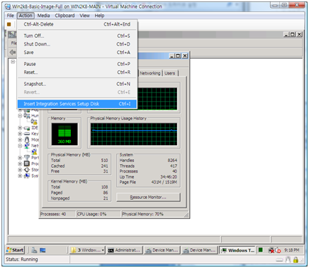Click the guest clock showing 9:18 PM
The width and height of the screenshot is (309, 268).
pos(291,250)
